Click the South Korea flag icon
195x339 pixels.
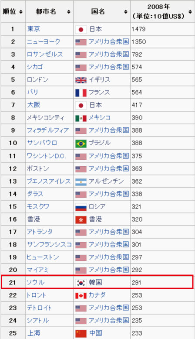(81, 283)
